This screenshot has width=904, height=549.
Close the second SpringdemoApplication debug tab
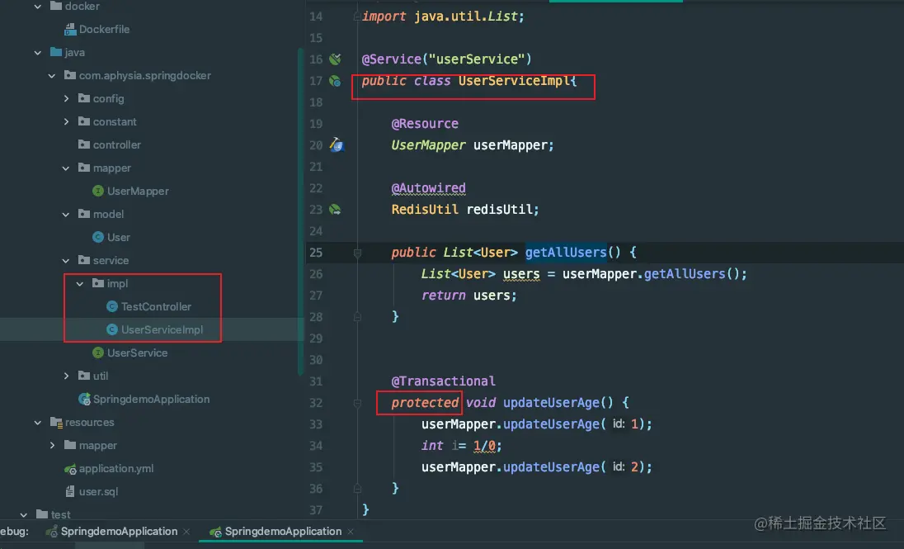tap(351, 532)
